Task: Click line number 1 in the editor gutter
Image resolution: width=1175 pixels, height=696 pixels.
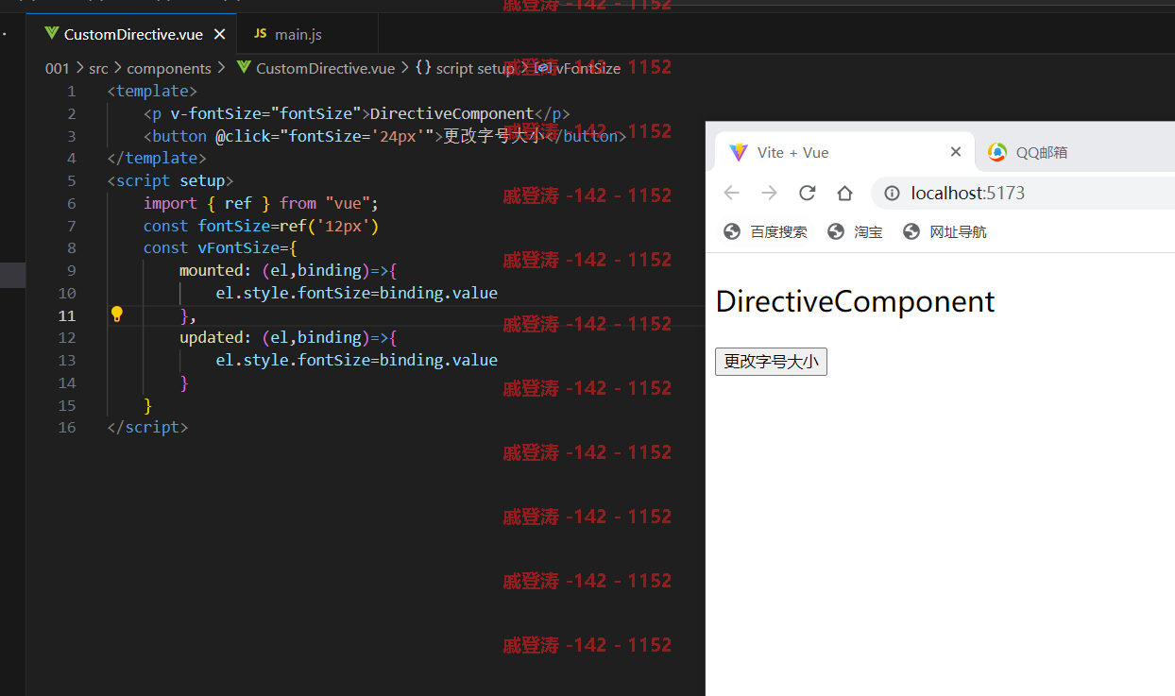Action: point(72,92)
